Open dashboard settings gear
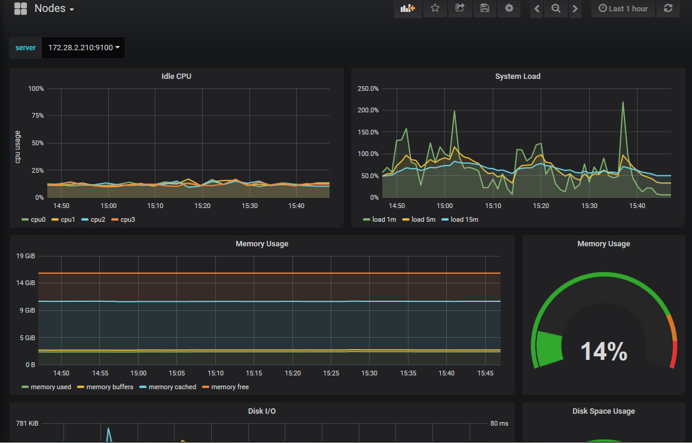692x443 pixels. coord(509,8)
